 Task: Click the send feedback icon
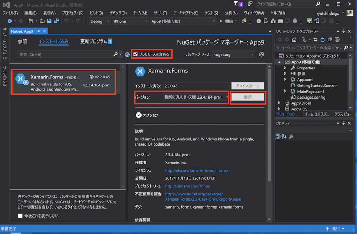pyautogui.click(x=250, y=4)
